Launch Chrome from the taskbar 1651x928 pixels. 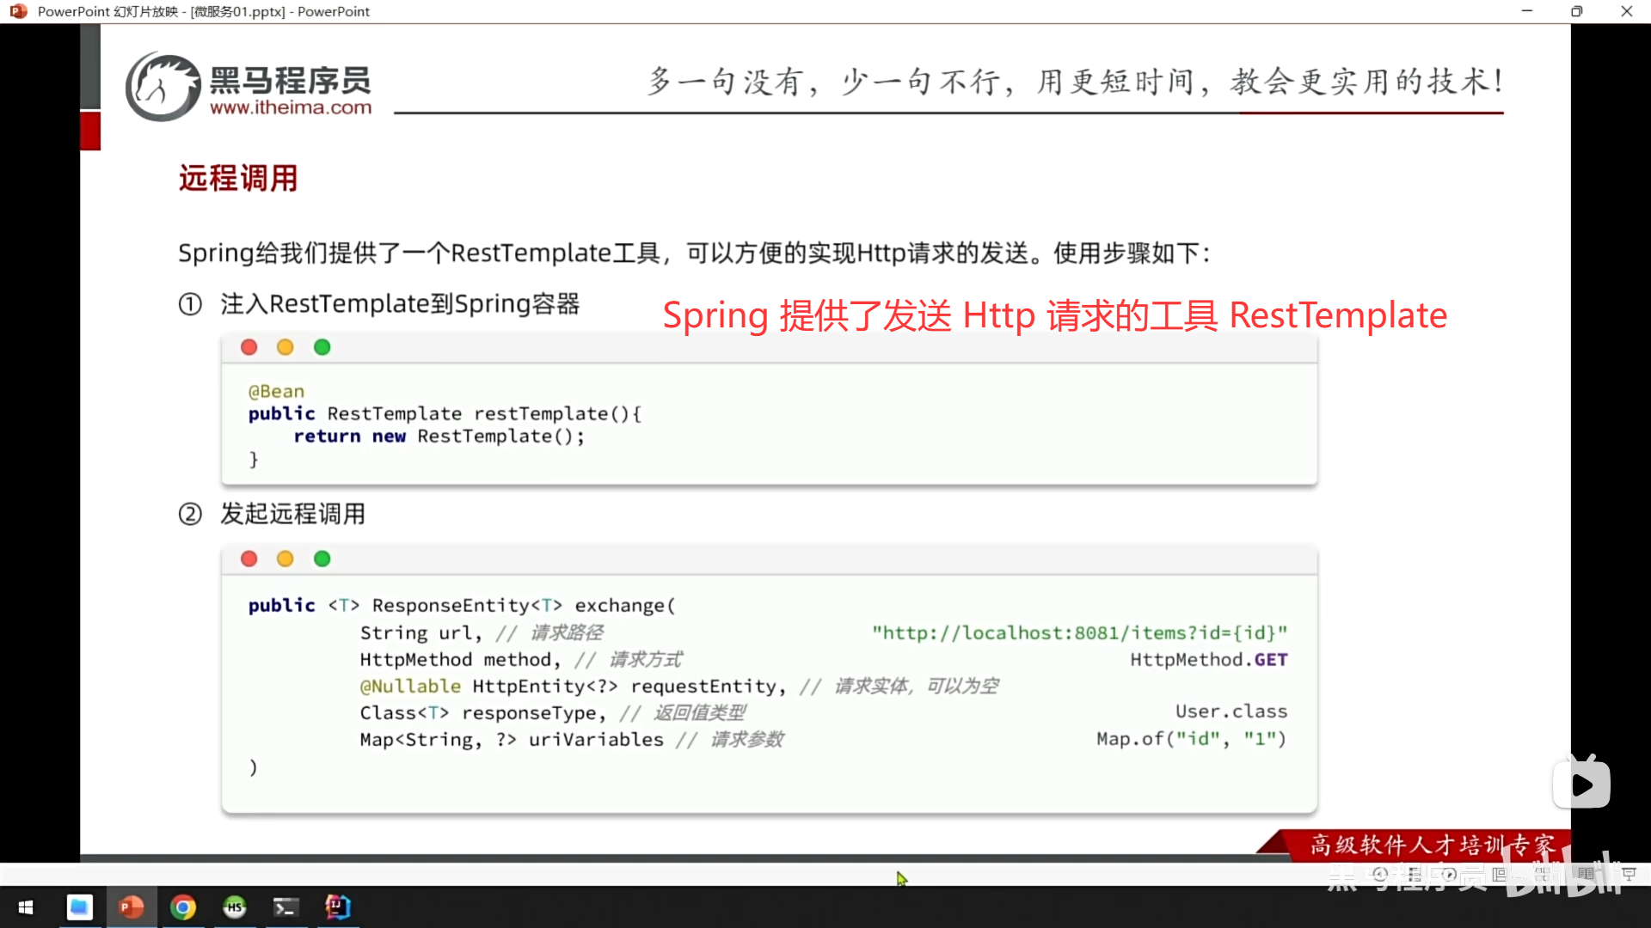tap(182, 907)
